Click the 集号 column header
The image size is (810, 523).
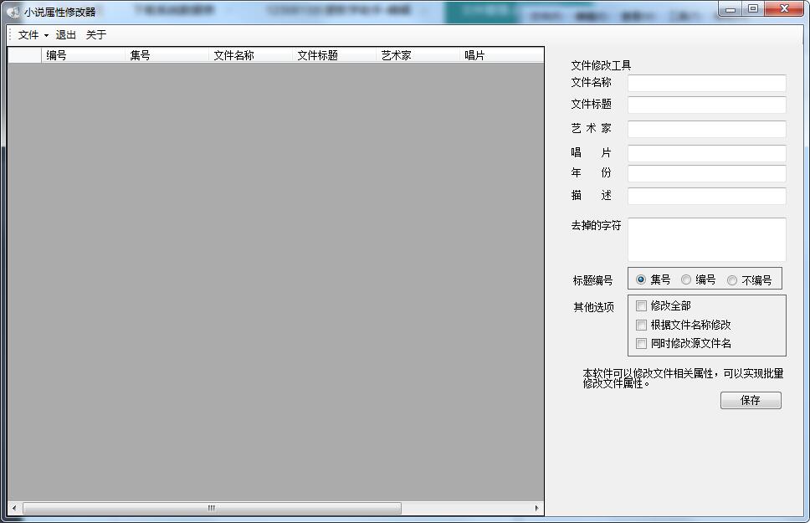[x=167, y=55]
